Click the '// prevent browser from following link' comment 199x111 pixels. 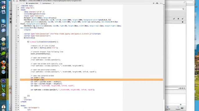47,52
